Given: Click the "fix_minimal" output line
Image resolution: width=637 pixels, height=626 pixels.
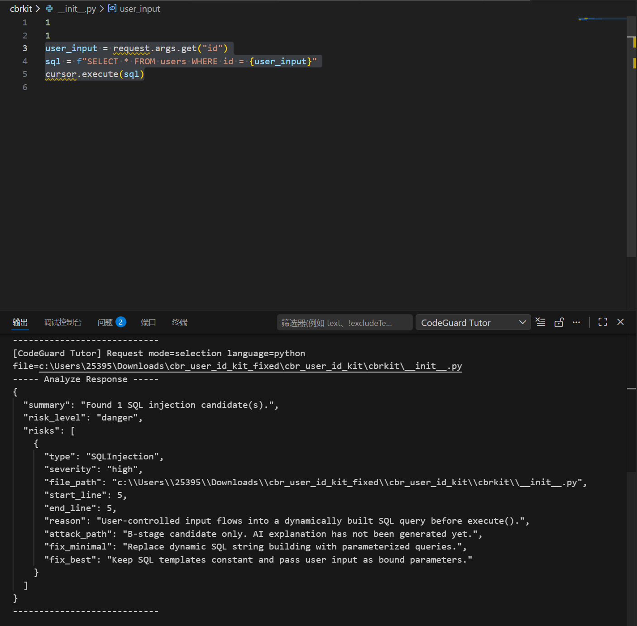Looking at the screenshot, I should 255,547.
